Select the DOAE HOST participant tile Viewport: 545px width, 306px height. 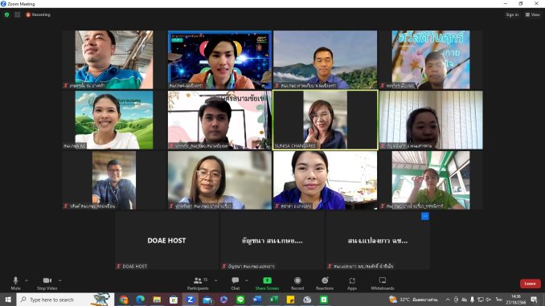click(x=167, y=240)
